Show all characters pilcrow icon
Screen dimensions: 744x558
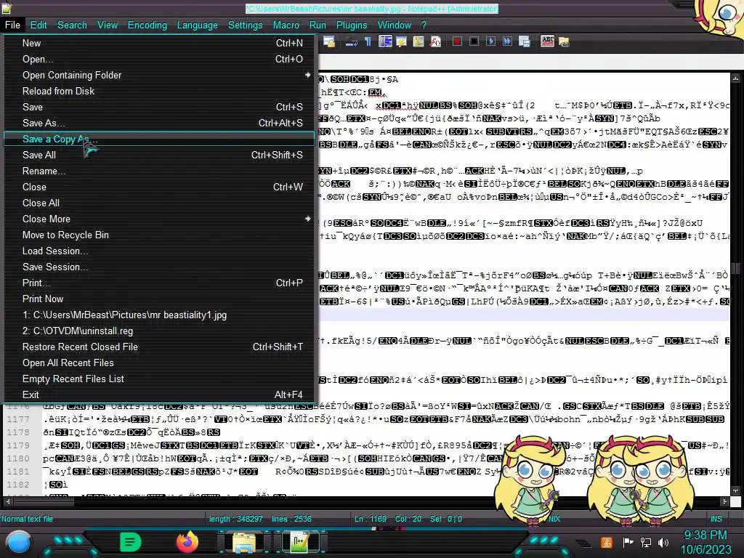point(368,41)
